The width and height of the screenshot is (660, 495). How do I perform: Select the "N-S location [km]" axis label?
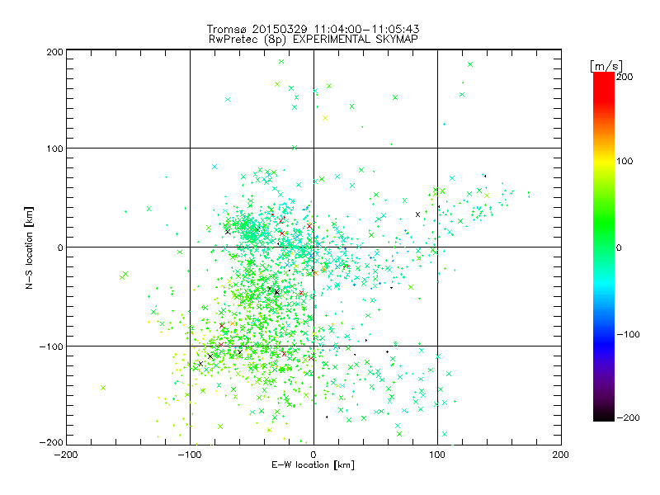click(29, 247)
